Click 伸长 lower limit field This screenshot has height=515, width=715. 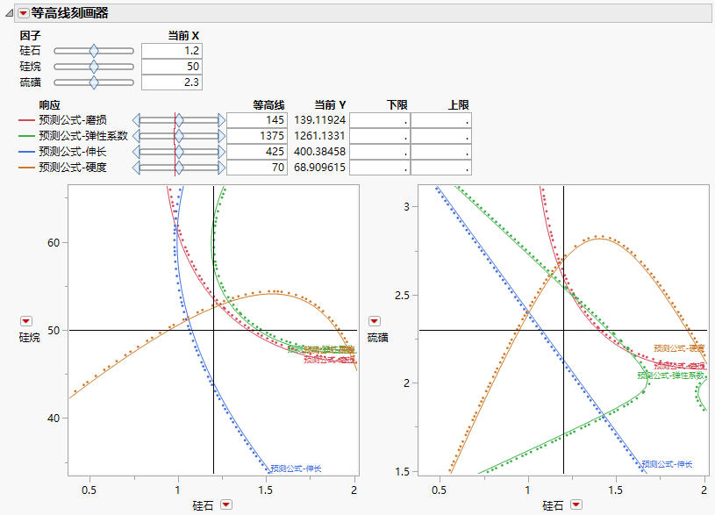pyautogui.click(x=380, y=152)
